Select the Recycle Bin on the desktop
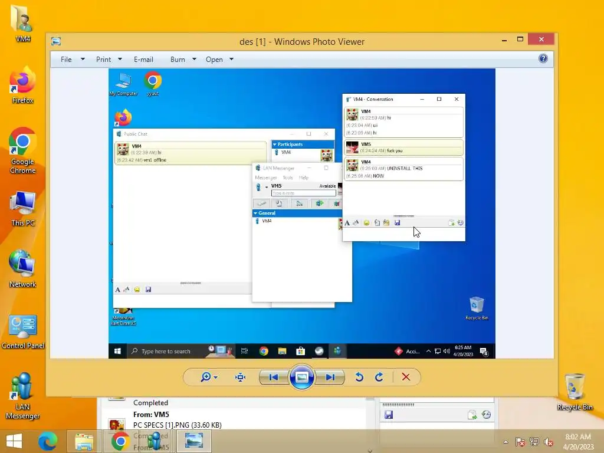The image size is (604, 453). [x=575, y=392]
